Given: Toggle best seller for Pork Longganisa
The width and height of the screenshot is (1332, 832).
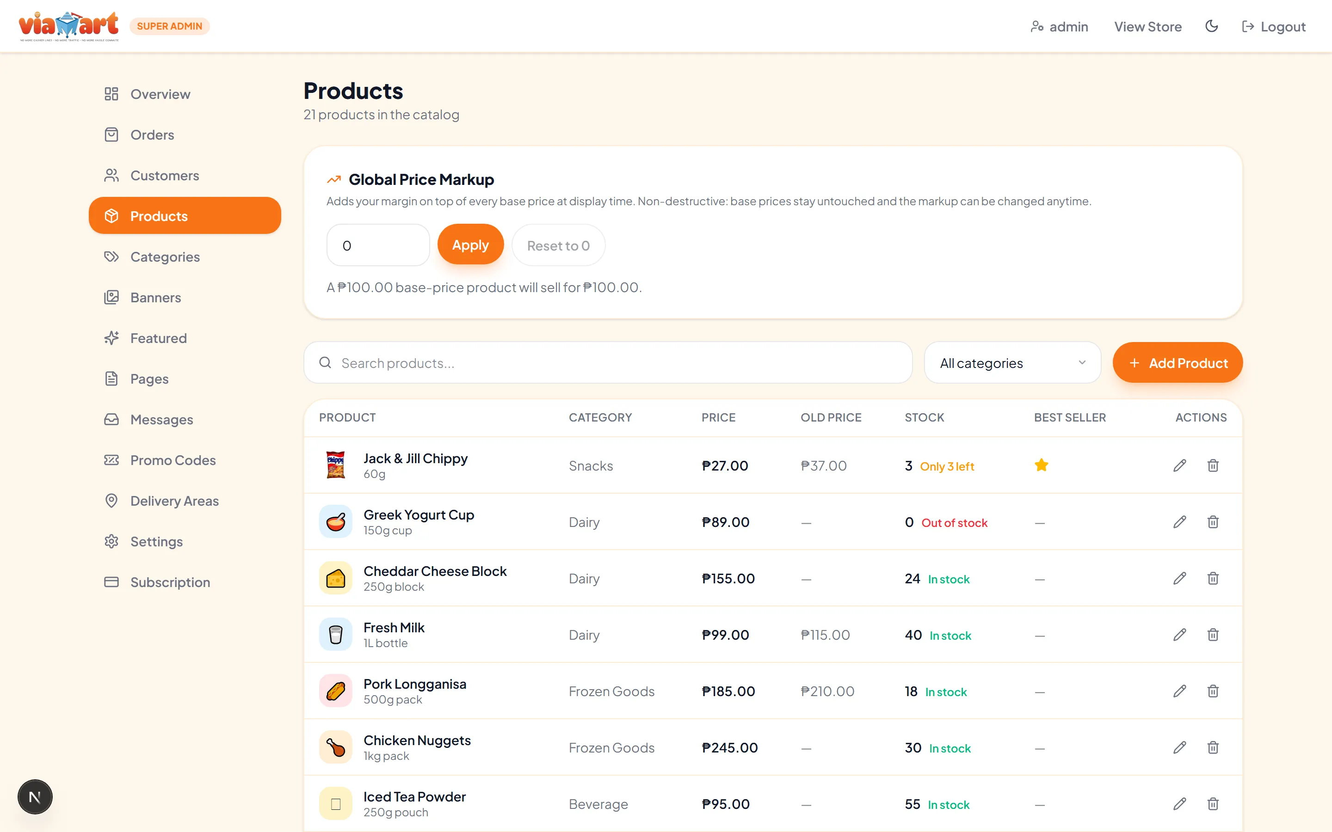Looking at the screenshot, I should [x=1040, y=692].
